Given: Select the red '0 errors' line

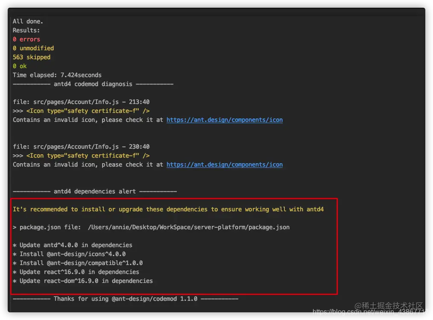Looking at the screenshot, I should 26,39.
